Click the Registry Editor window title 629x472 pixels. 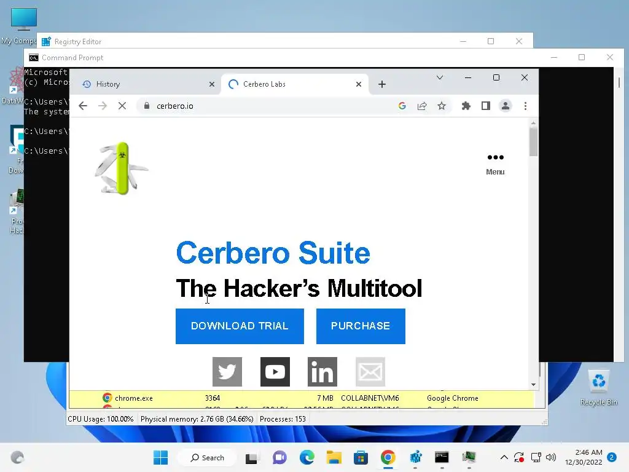(x=78, y=41)
